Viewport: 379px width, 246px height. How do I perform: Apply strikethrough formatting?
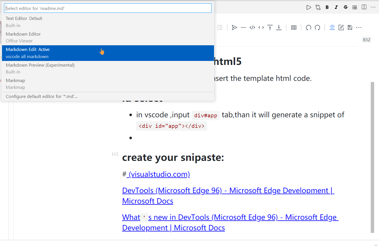click(x=345, y=7)
